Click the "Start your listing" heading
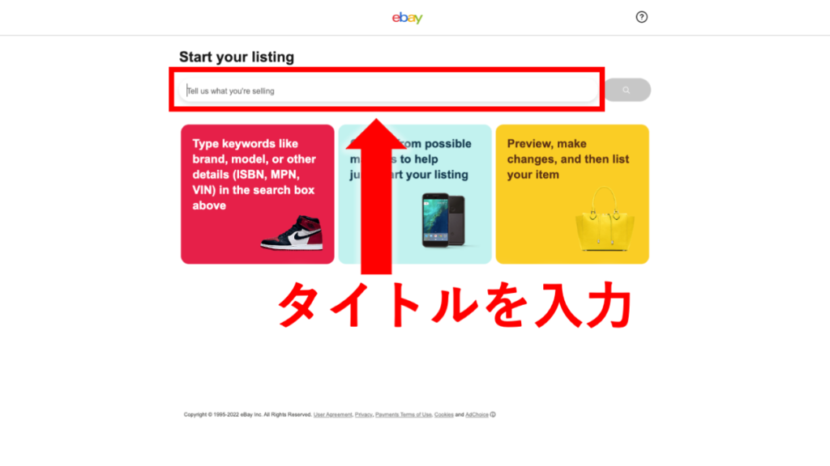The height and width of the screenshot is (466, 830). click(237, 57)
